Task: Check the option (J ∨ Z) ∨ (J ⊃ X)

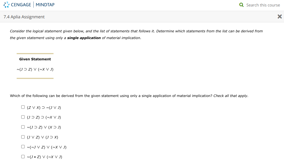Action: 23,137
